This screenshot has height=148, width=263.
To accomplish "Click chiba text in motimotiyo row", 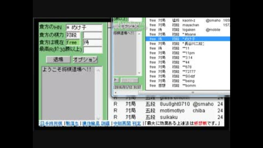I will point(199,110).
